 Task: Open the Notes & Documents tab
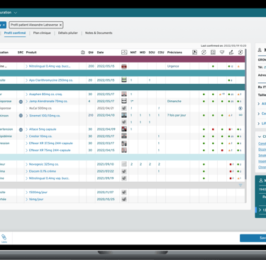tap(99, 33)
